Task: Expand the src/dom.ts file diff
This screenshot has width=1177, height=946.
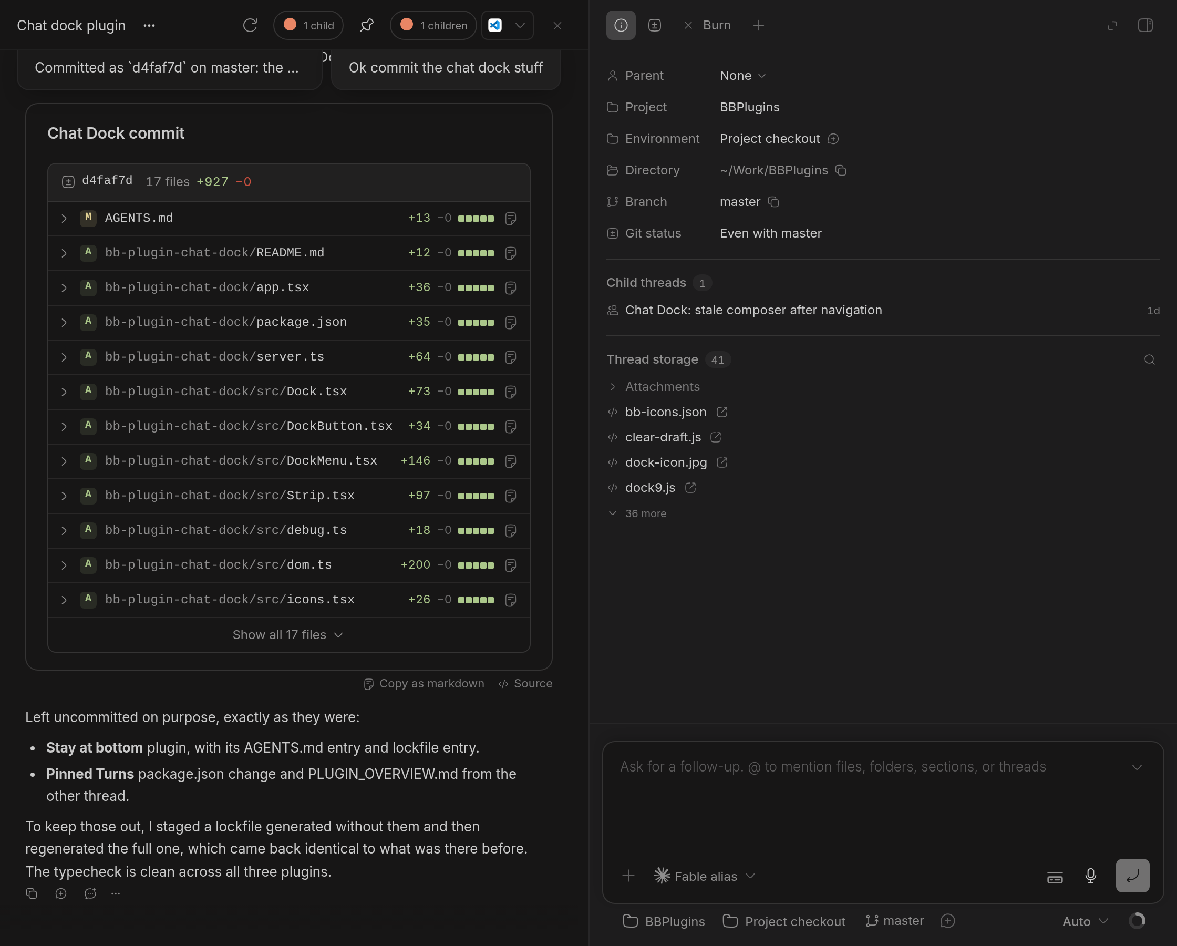Action: point(64,565)
